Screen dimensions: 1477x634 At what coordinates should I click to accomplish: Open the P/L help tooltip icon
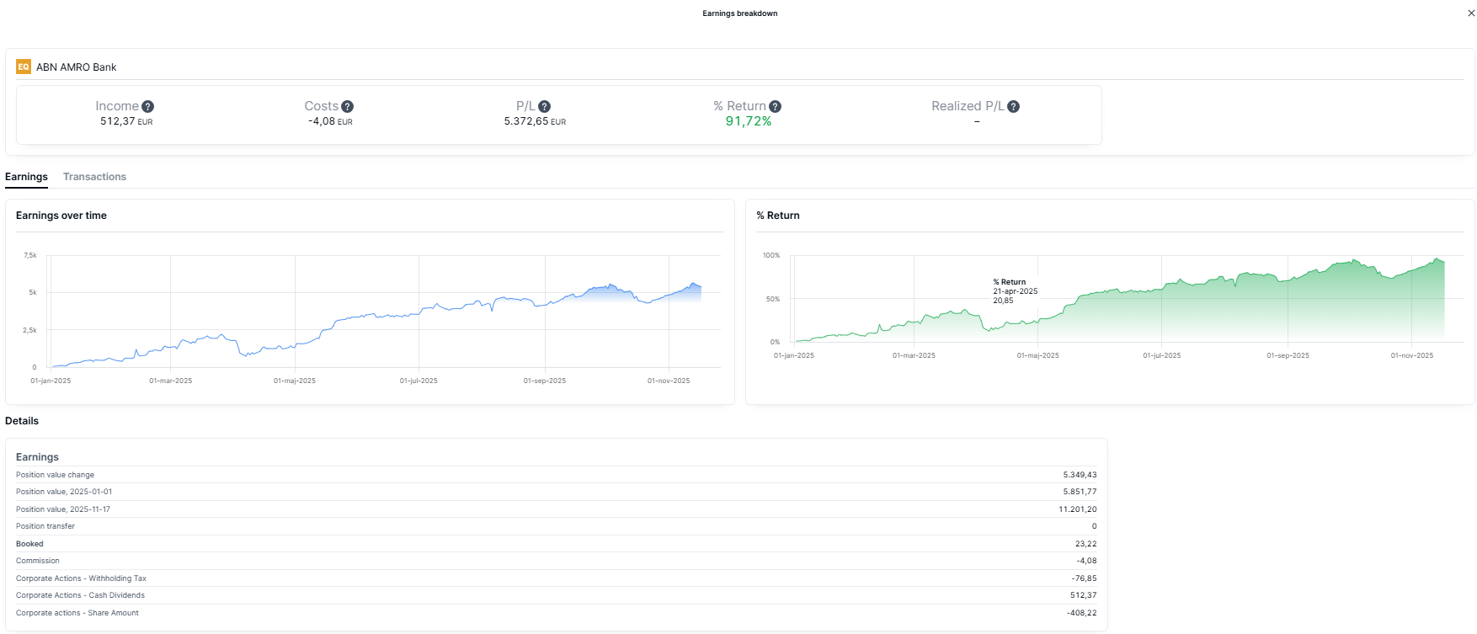point(545,107)
